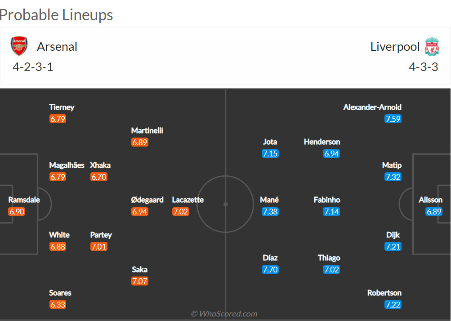The width and height of the screenshot is (451, 321).
Task: Click Arsenal's 4-2-3-1 formation text
Action: [x=33, y=67]
